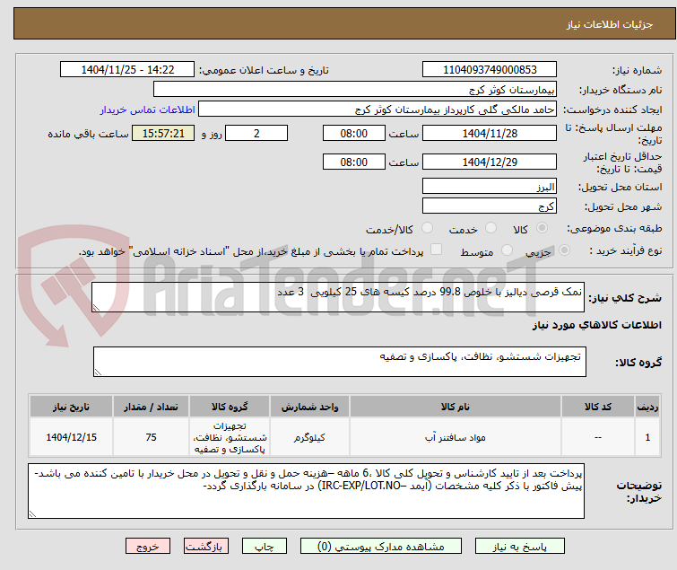Click the delivery city field 'کرج'
This screenshot has width=677, height=570.
click(490, 206)
